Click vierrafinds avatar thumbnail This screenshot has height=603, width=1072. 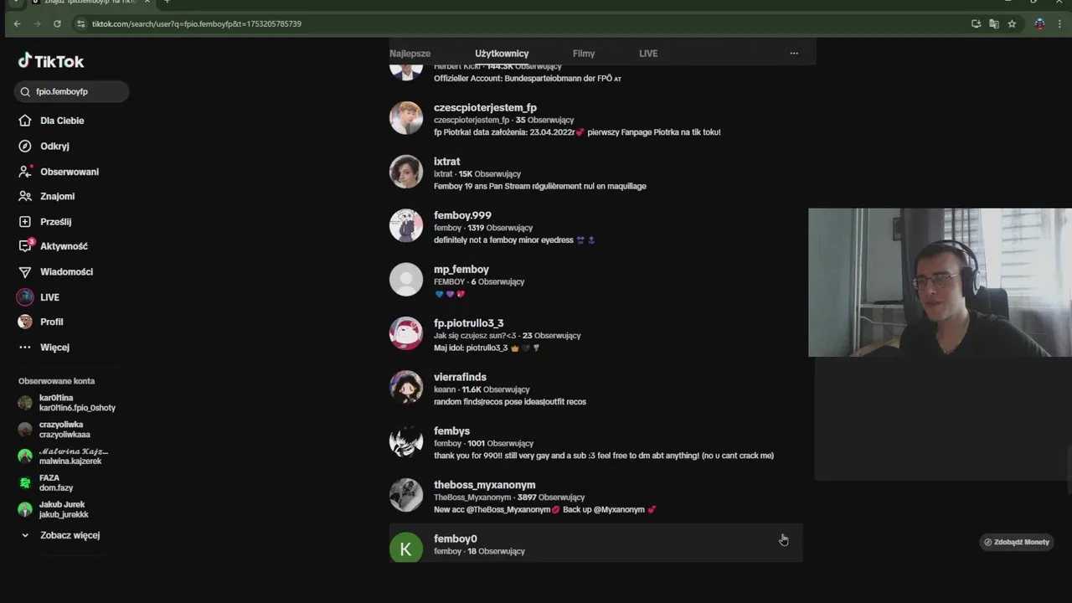tap(406, 387)
